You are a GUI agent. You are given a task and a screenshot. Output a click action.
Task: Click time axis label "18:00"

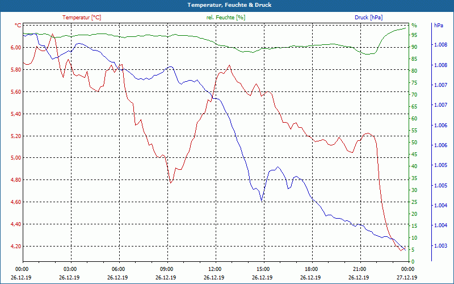[311, 269]
